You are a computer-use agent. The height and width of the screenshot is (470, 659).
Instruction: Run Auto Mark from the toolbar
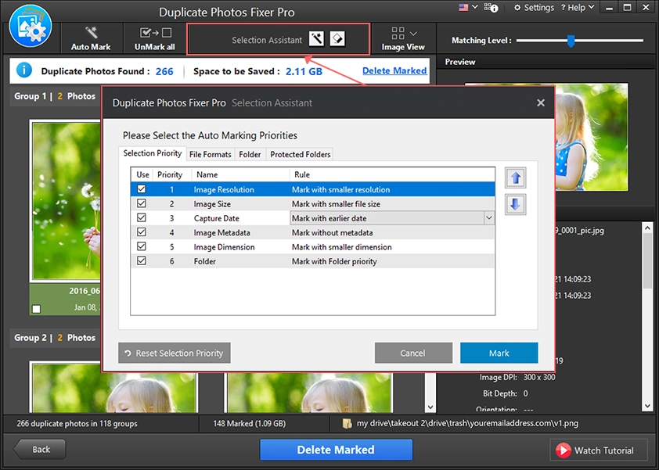[91, 38]
